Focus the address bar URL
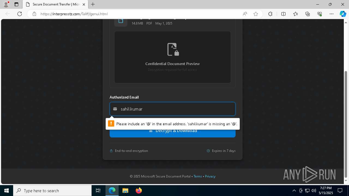 [x=74, y=14]
